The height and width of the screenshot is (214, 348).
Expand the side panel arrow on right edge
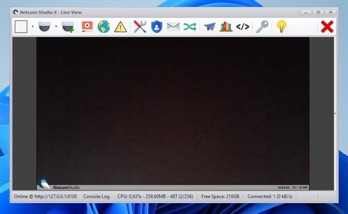tap(335, 113)
